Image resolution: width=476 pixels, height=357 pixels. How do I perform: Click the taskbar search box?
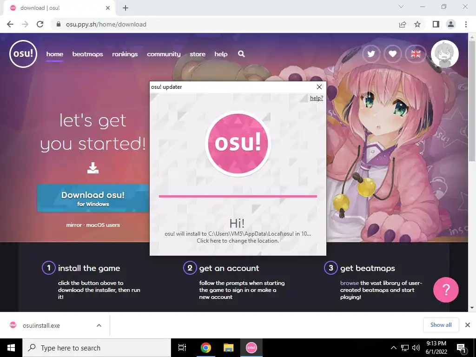[x=97, y=348]
